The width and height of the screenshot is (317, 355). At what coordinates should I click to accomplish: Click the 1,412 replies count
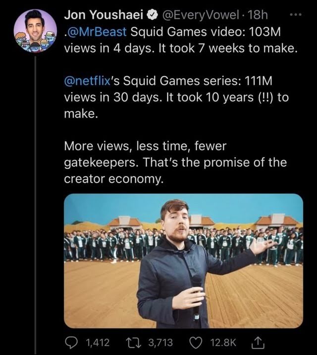[x=98, y=342]
